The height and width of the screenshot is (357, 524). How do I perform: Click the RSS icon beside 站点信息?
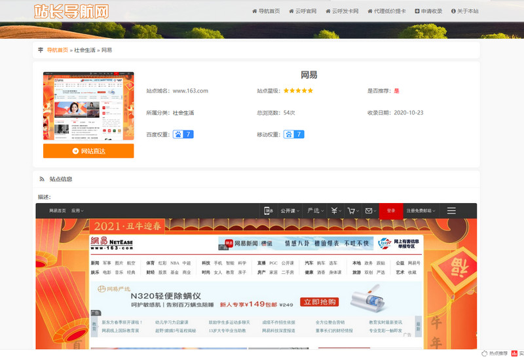click(x=42, y=179)
